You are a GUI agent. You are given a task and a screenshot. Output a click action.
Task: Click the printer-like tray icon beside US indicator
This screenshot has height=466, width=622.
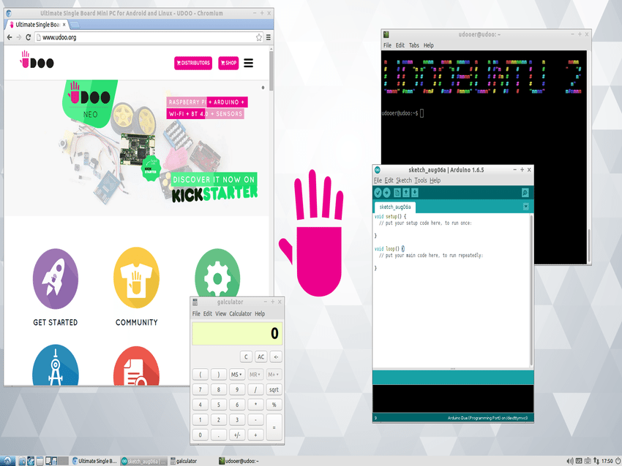[x=588, y=461]
